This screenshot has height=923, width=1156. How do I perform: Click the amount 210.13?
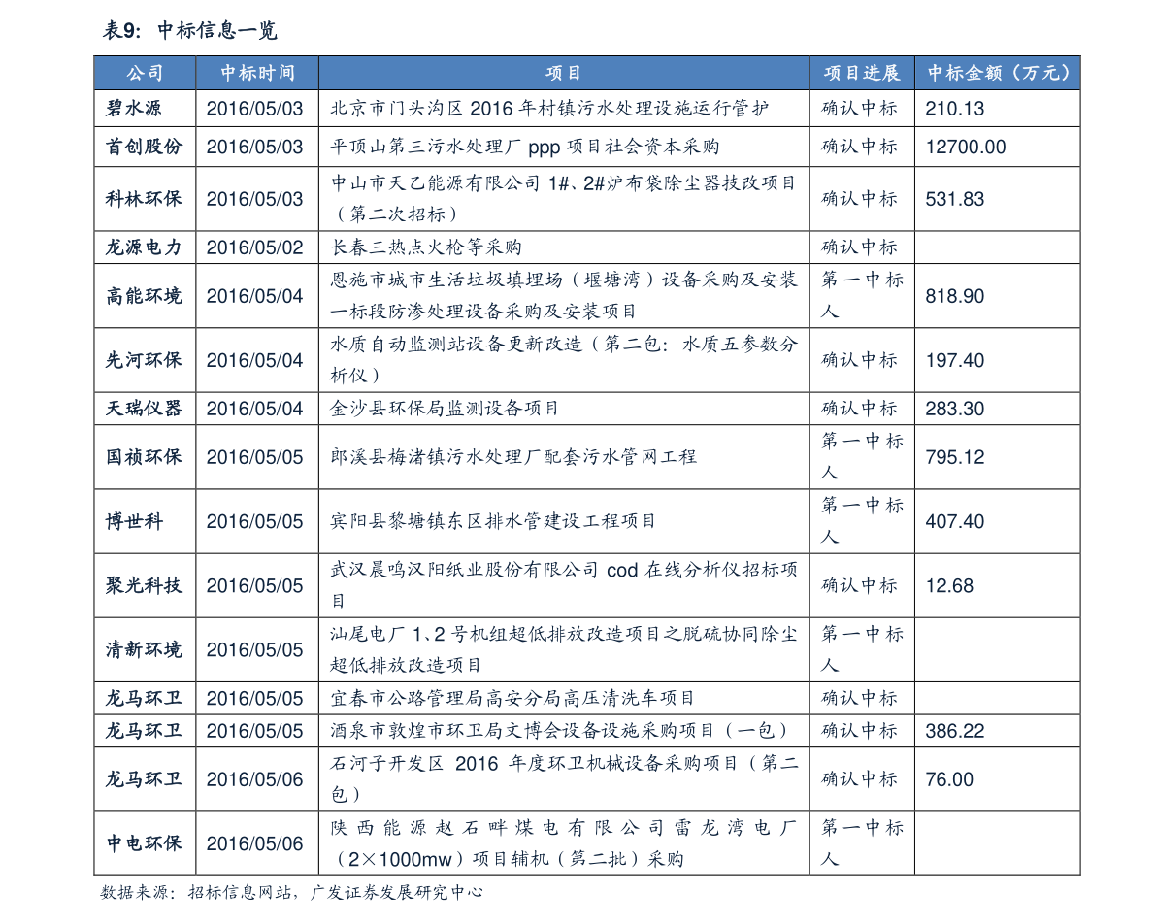coord(955,109)
